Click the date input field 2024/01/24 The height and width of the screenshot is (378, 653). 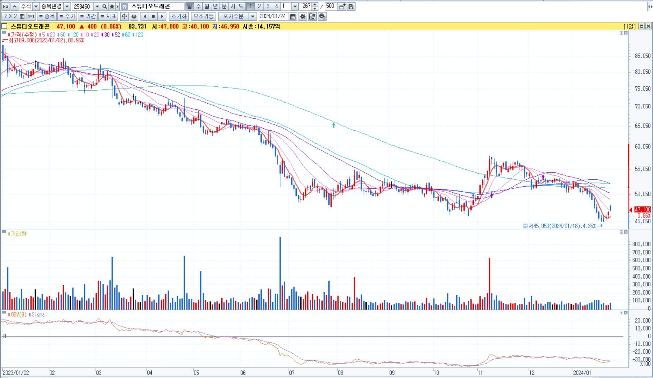tap(273, 16)
